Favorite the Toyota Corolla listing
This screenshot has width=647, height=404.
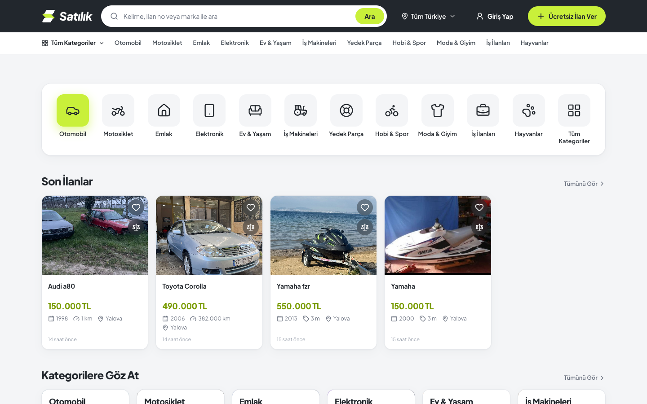251,207
